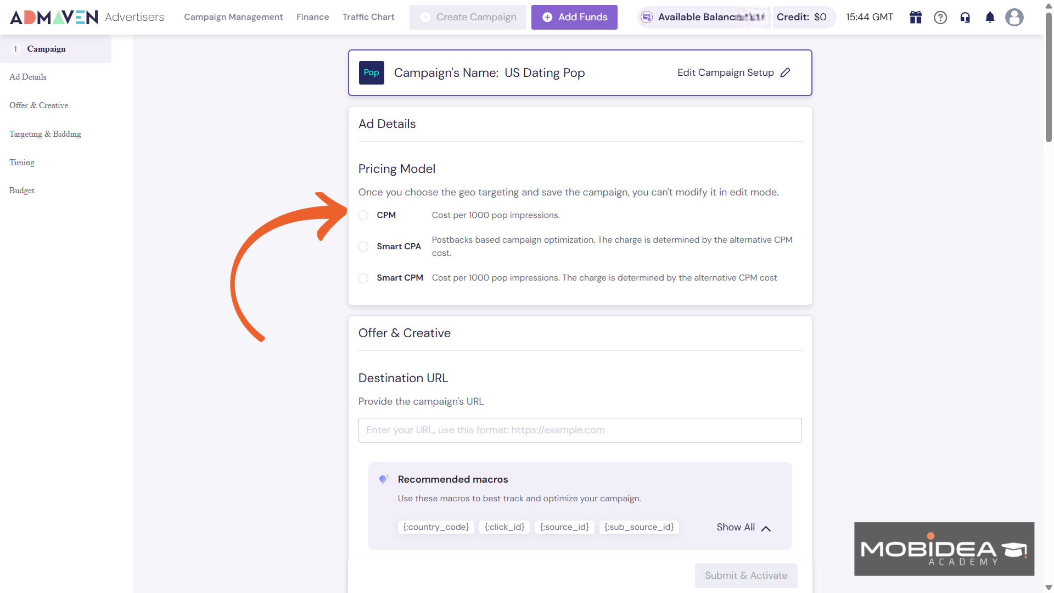Click the 15:44 GMT time display
The width and height of the screenshot is (1054, 593).
point(870,17)
